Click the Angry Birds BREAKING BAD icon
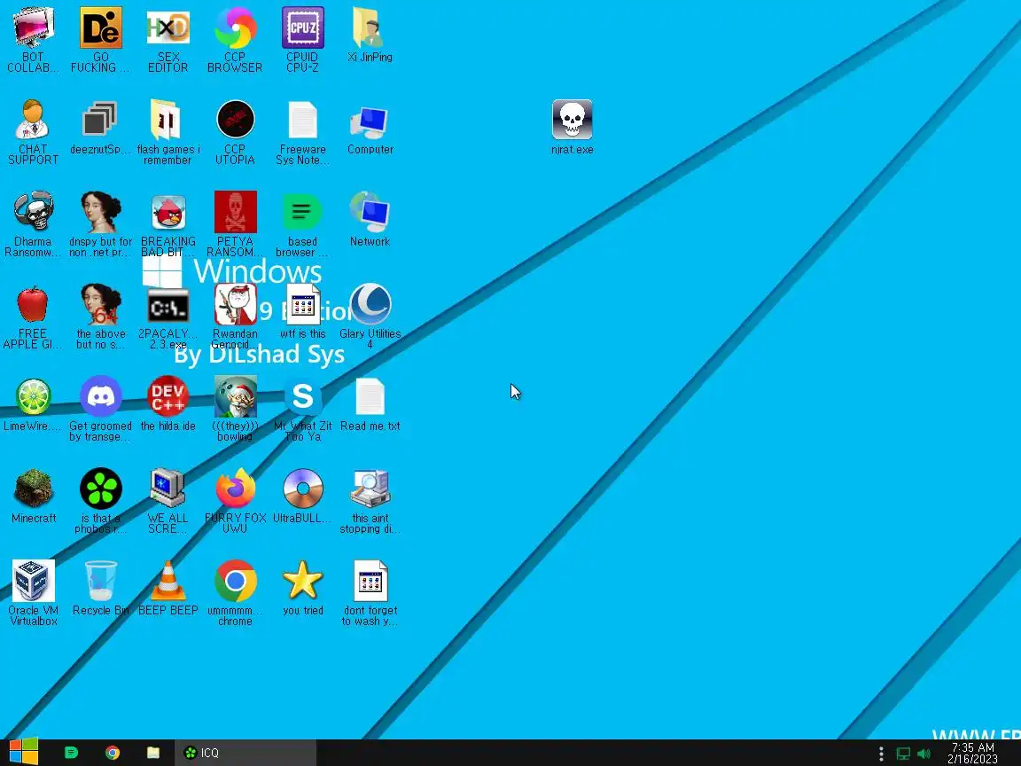1021x766 pixels. (168, 213)
